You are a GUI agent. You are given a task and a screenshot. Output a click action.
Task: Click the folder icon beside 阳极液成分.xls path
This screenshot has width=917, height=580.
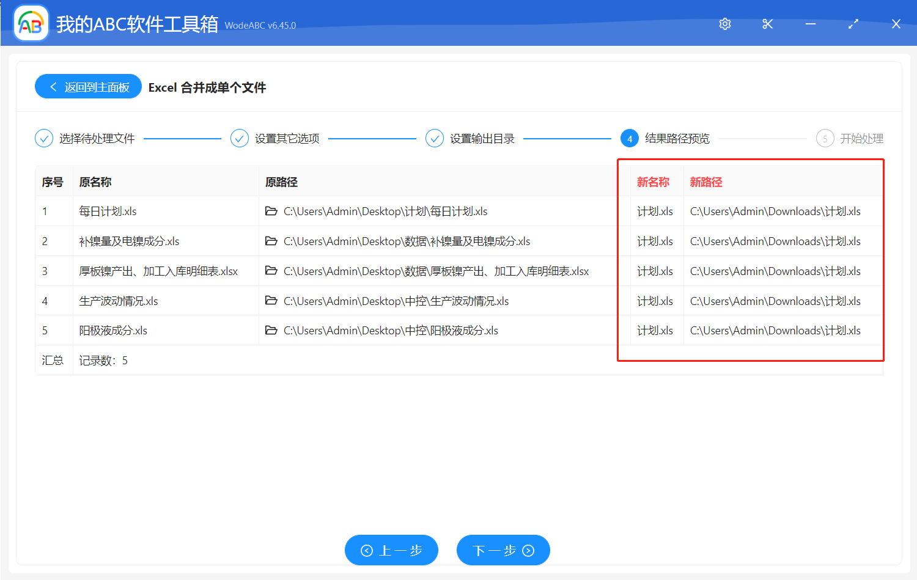tap(271, 330)
